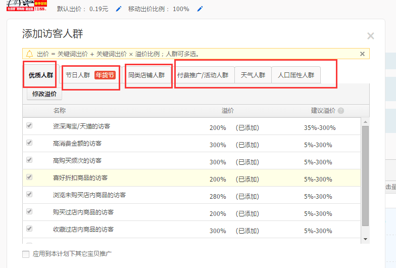Screen dimensions: 396x268
Task: Click 修改溢价 button
Action: 44,94
